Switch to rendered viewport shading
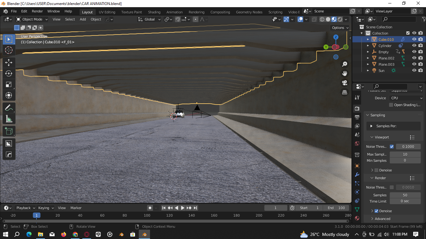426x239 pixels. coord(340,19)
